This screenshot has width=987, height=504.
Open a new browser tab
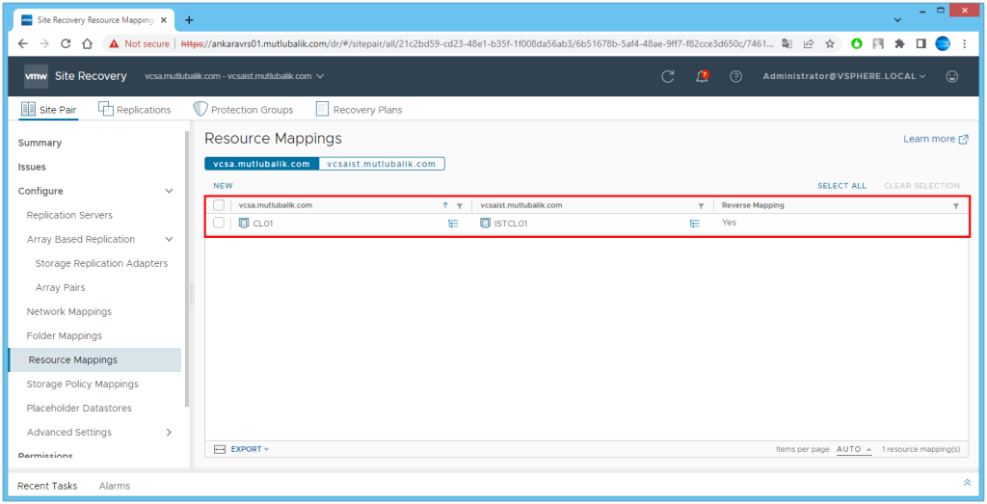click(x=189, y=19)
